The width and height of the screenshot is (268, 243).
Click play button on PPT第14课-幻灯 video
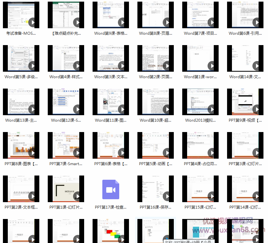click(257, 197)
